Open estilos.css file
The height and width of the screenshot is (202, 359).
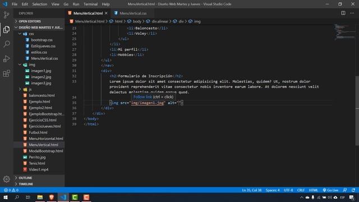39,52
